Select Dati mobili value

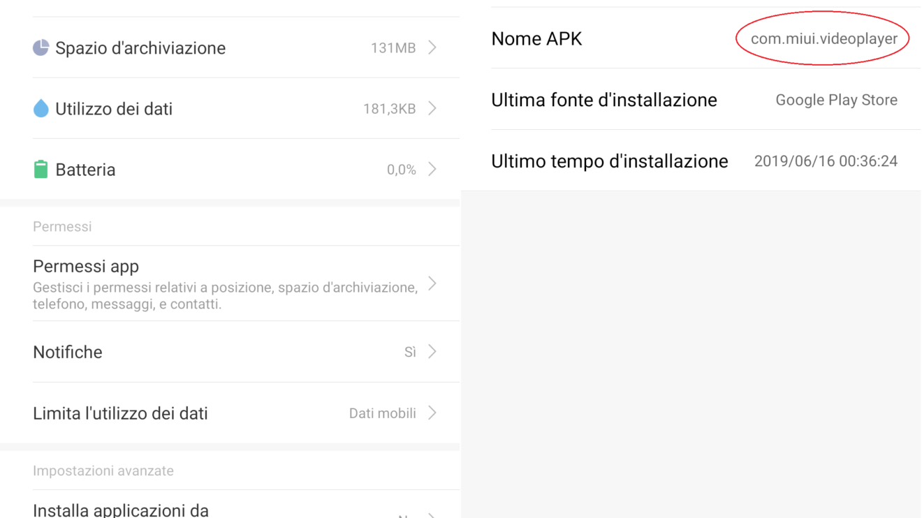(x=382, y=413)
